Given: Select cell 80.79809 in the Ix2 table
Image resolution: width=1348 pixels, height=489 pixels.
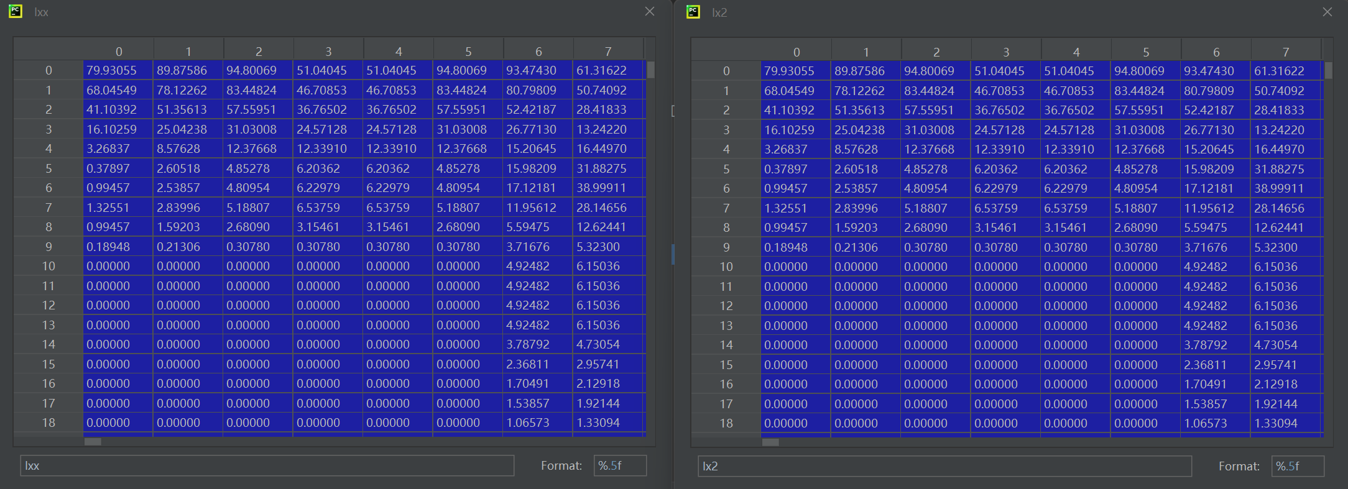Looking at the screenshot, I should pyautogui.click(x=1216, y=91).
